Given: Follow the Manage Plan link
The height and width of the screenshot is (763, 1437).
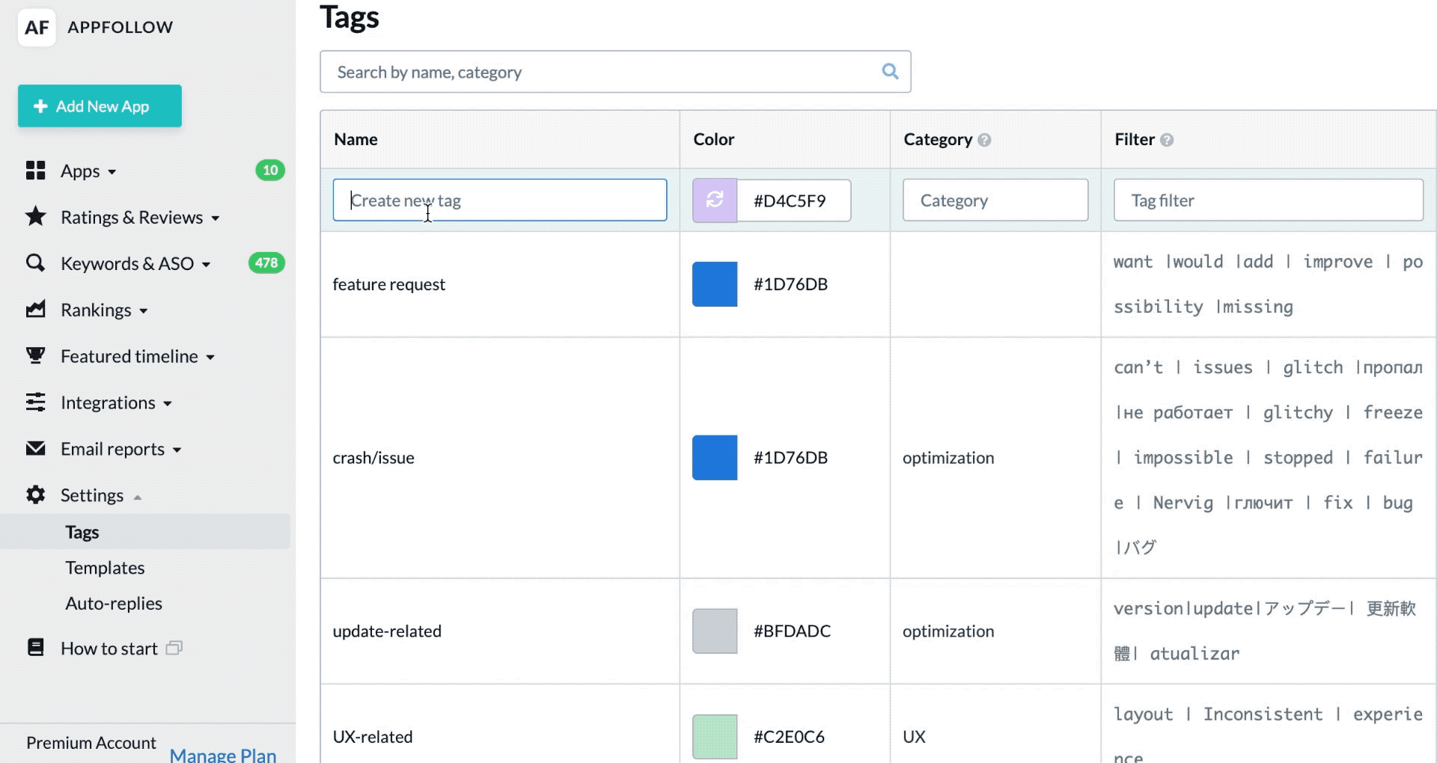Looking at the screenshot, I should tap(223, 754).
